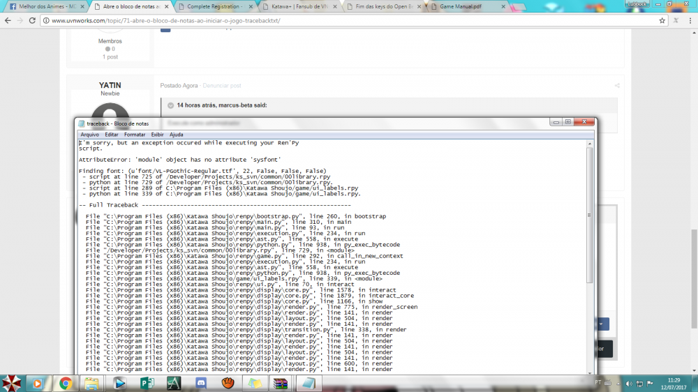The image size is (698, 392).
Task: Collapse the marcus-beta quote chevron
Action: coord(170,105)
